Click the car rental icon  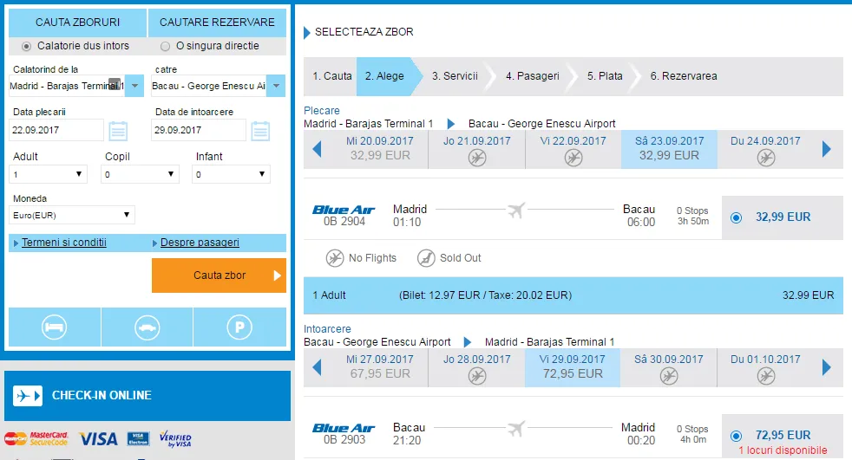(x=147, y=327)
